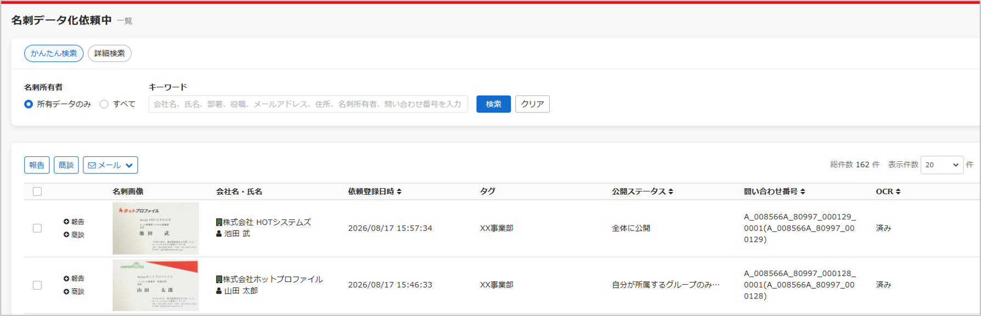Sort by OCR column arrows
981x316 pixels.
point(898,191)
